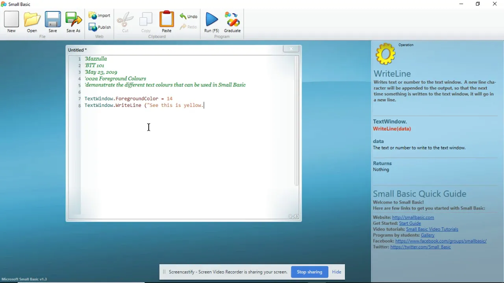This screenshot has width=504, height=283.
Task: Create a new program with New icon
Action: pos(11,22)
